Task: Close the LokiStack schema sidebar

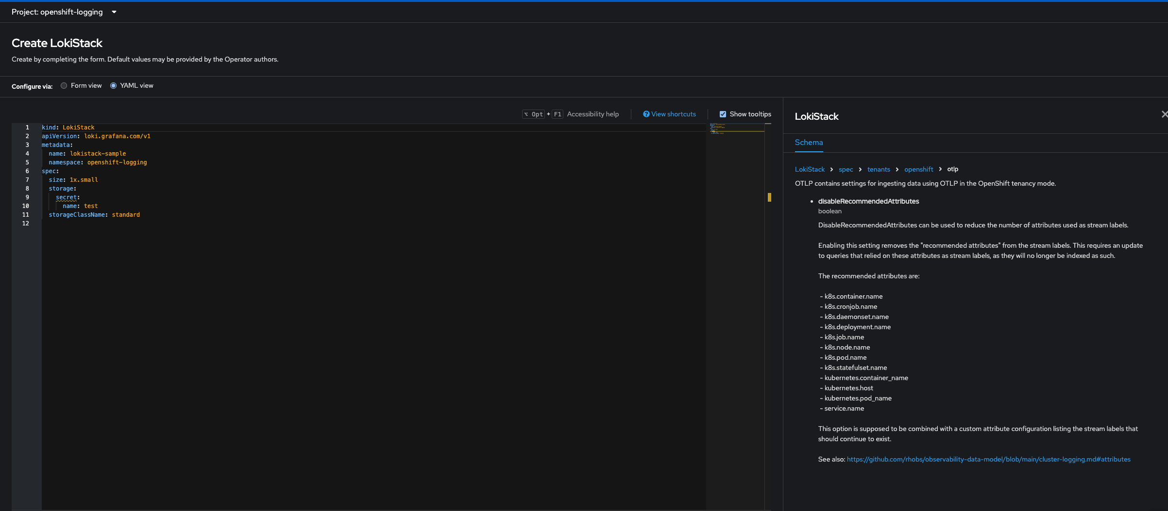Action: [1164, 114]
